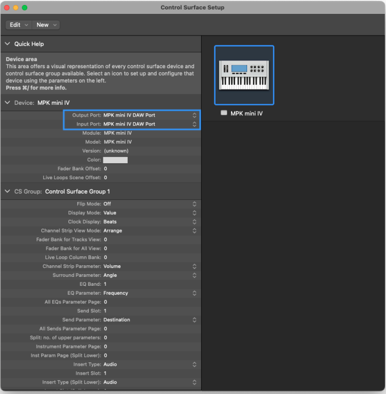Screen dimensions: 386x394
Task: Click the Device area Quick Help heading
Action: [21, 59]
